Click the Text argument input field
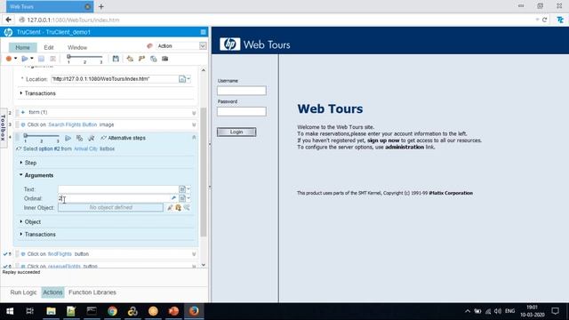 coord(118,189)
